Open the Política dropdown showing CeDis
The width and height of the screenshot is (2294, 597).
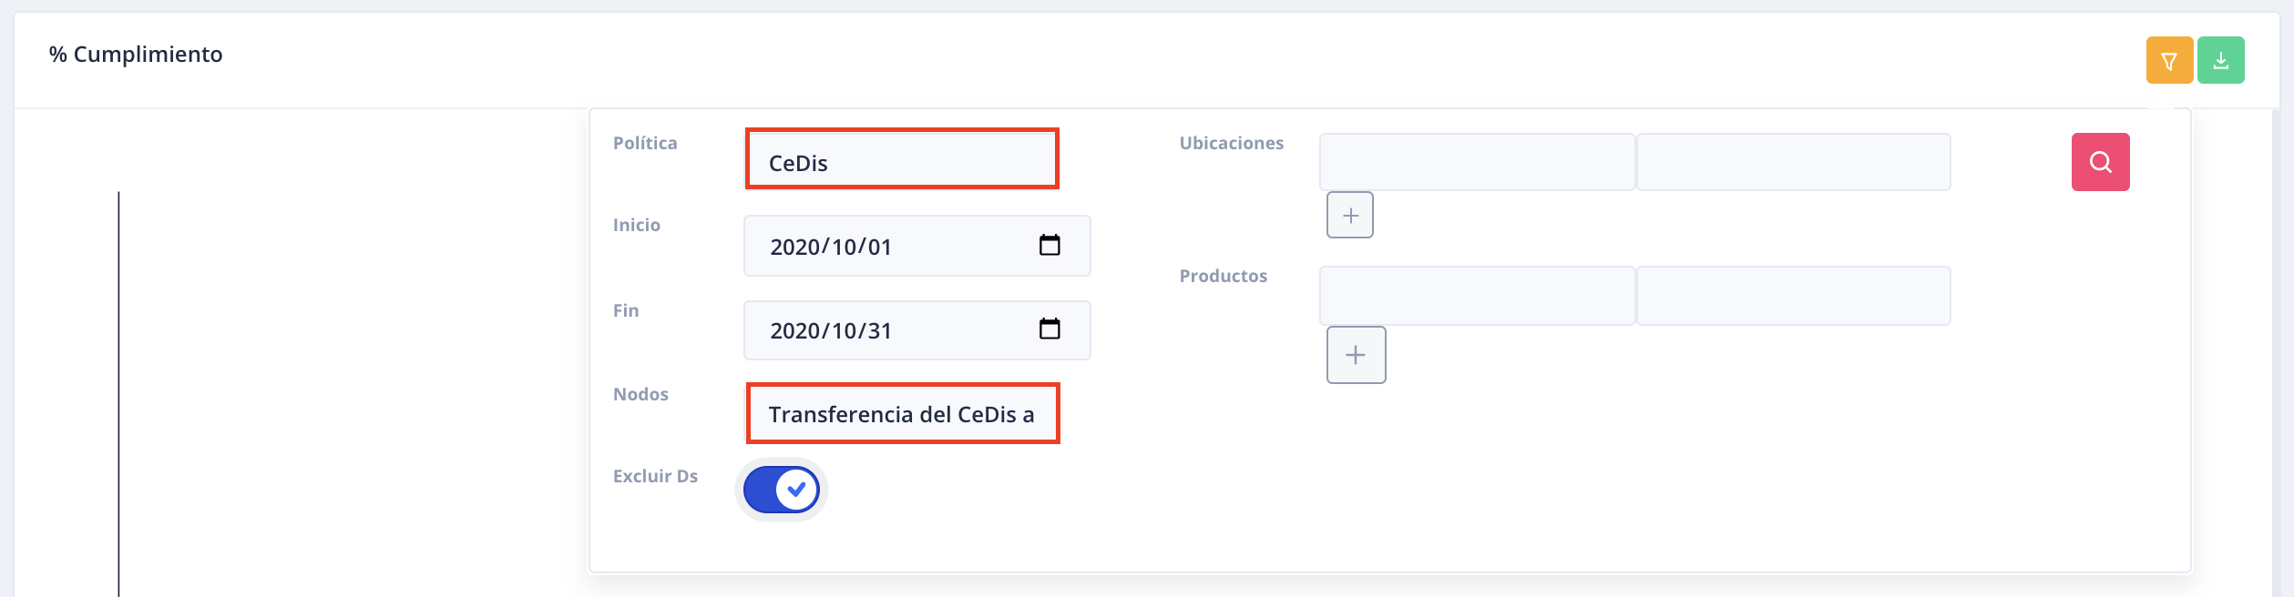coord(902,161)
